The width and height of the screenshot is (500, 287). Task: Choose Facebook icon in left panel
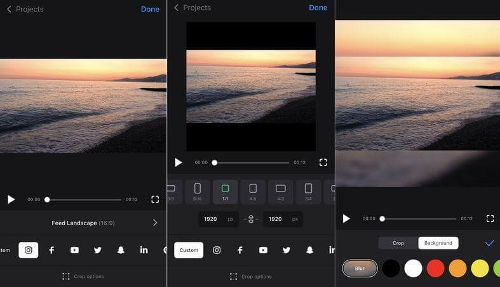coord(51,250)
